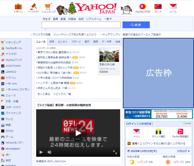Open 一休.com in left sidebar

11,84
